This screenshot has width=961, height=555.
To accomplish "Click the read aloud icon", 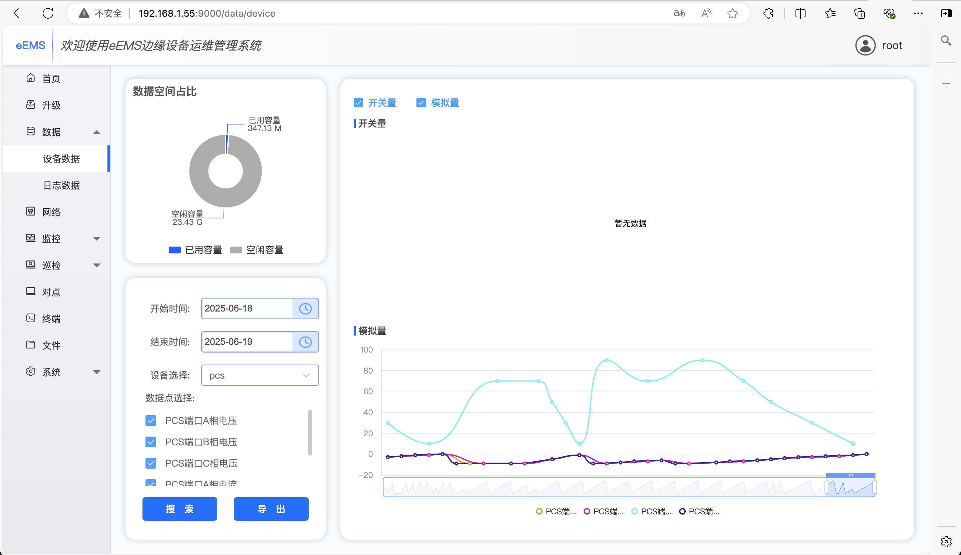I will tap(706, 13).
